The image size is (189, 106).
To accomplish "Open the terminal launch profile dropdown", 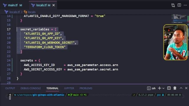I will point(163,88).
